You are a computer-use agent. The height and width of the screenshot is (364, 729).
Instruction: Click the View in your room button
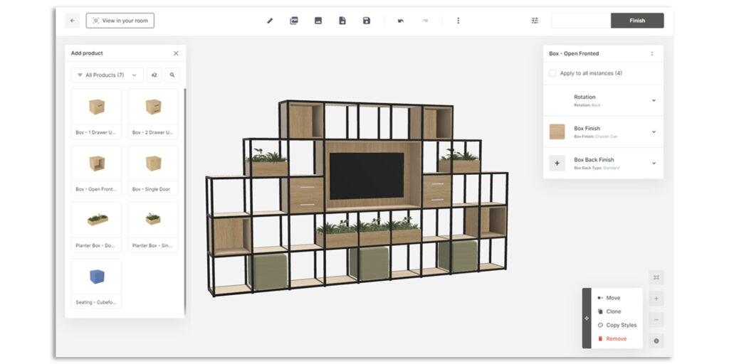click(120, 21)
